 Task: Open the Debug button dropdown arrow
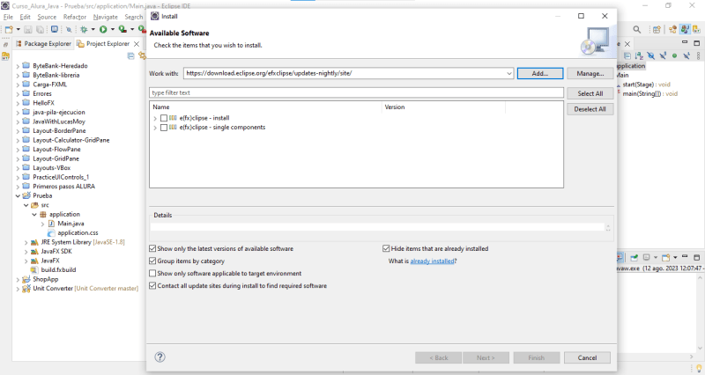point(93,30)
